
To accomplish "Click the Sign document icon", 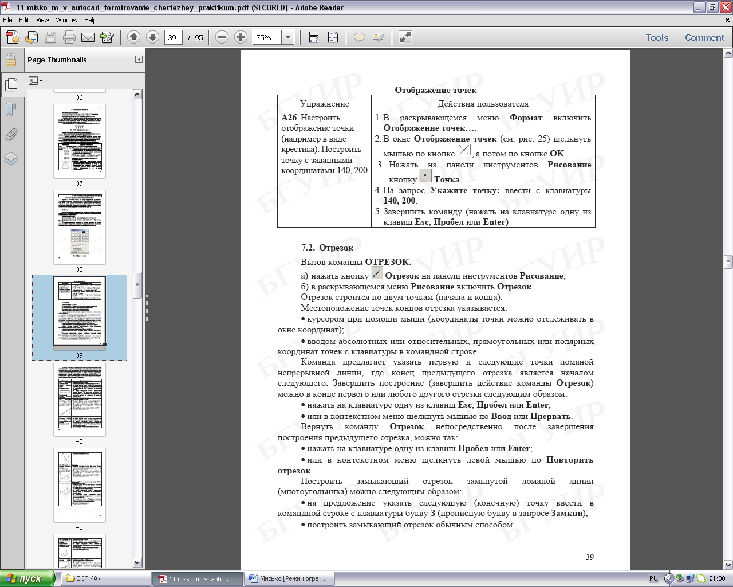I will [107, 37].
